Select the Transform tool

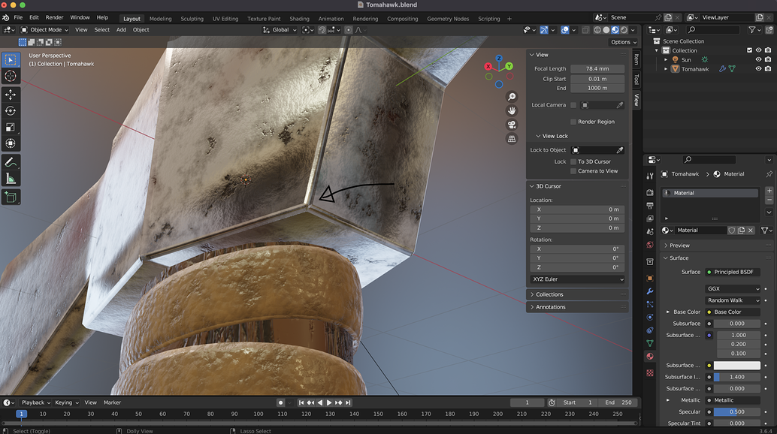pyautogui.click(x=11, y=143)
